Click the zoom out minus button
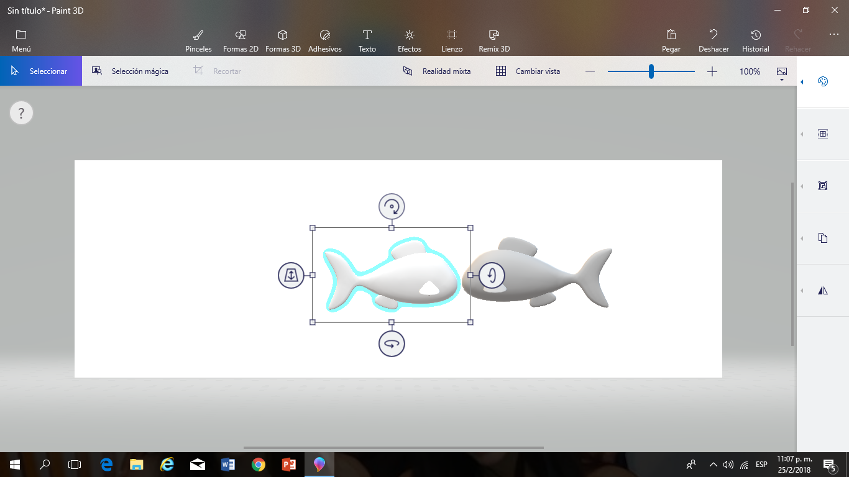 [590, 71]
